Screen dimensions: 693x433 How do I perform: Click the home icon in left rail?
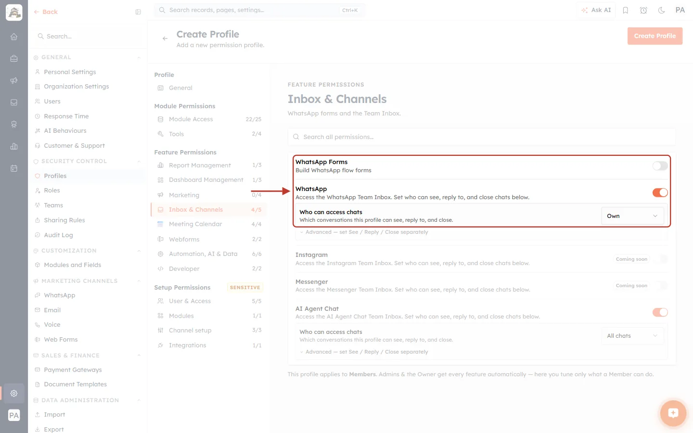(14, 37)
